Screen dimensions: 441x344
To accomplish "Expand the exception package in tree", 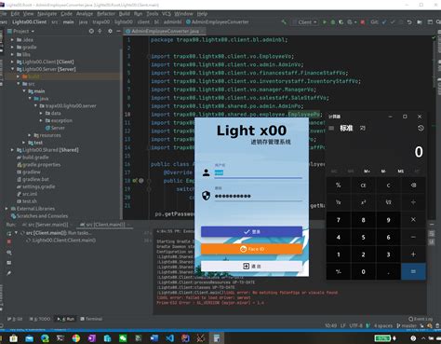I will (41, 120).
